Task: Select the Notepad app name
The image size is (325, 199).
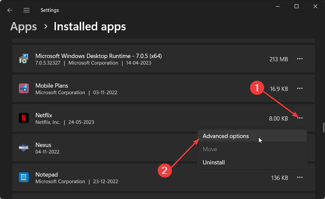Action: click(46, 175)
